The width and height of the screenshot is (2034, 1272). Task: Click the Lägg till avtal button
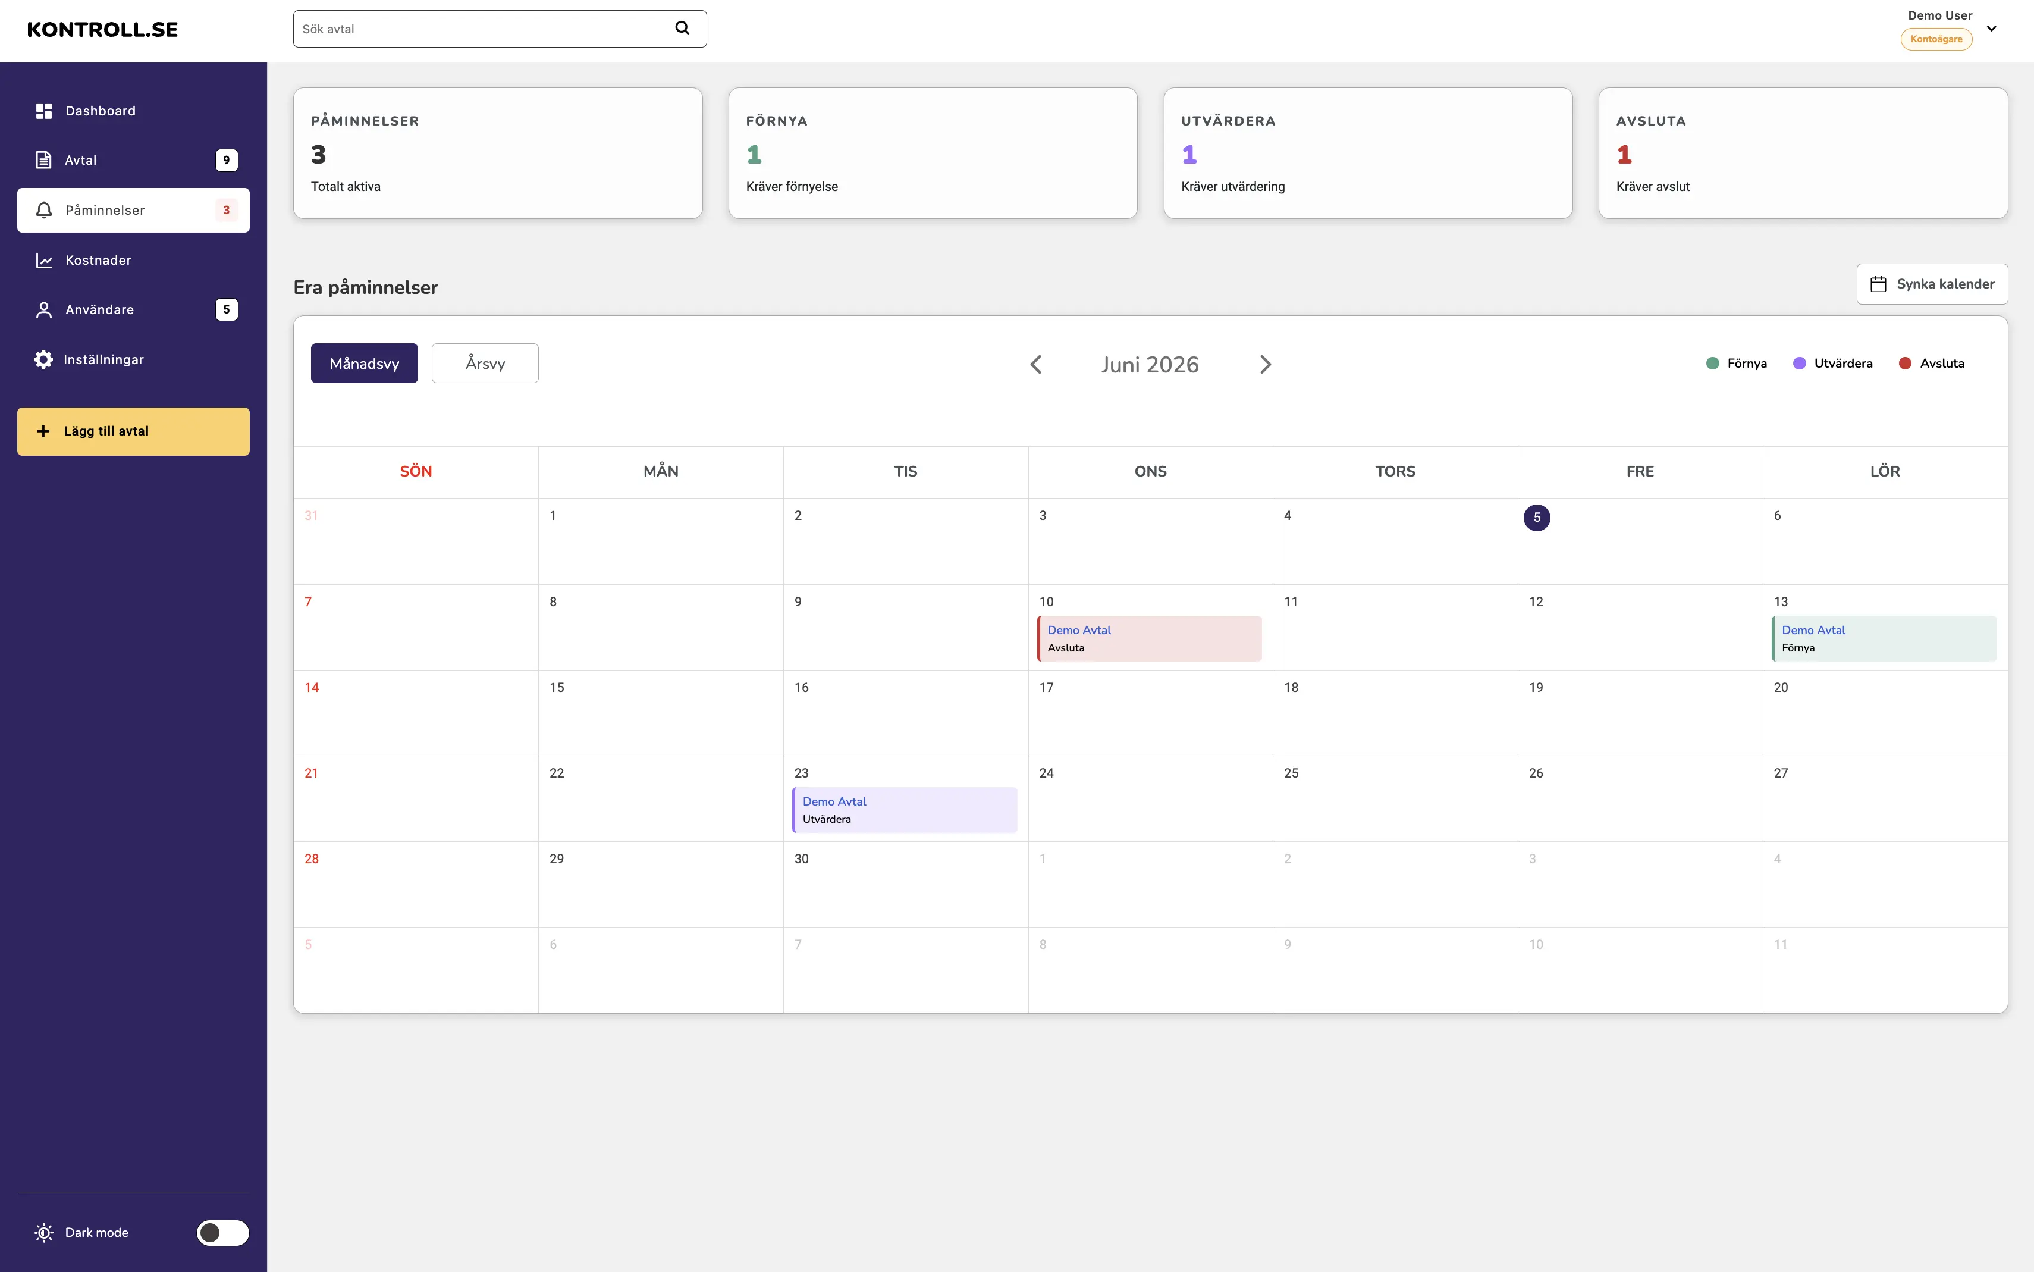pos(134,431)
